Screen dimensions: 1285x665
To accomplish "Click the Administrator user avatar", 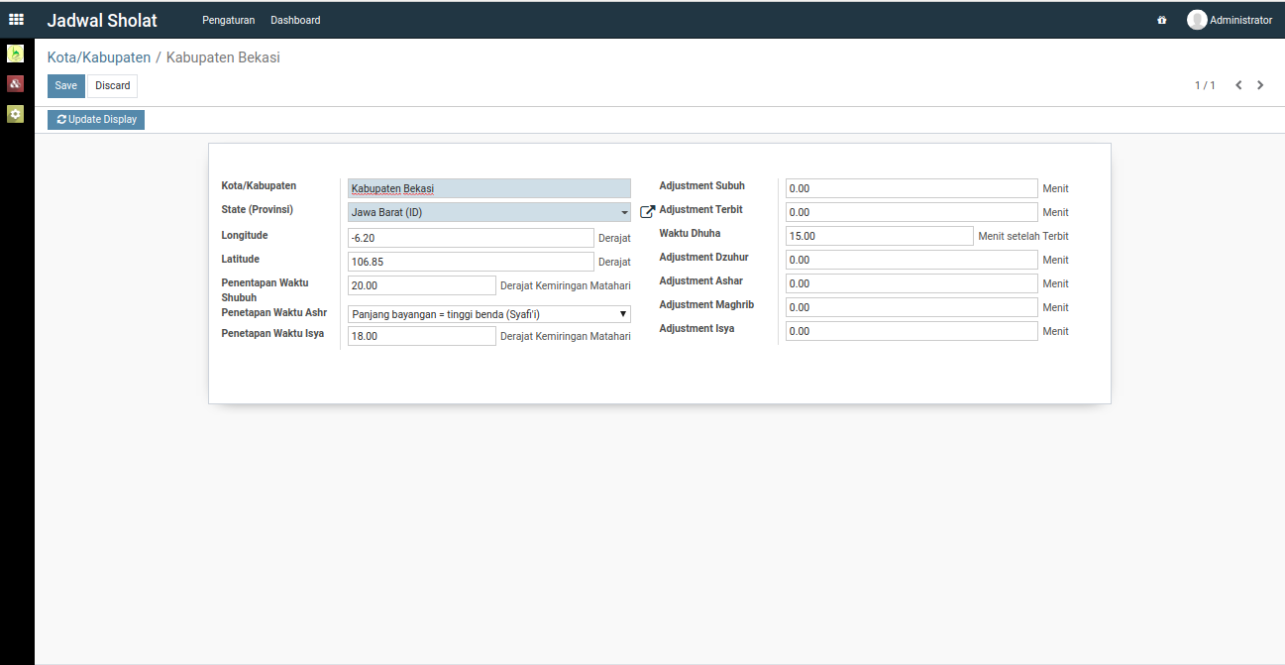I will [x=1197, y=20].
